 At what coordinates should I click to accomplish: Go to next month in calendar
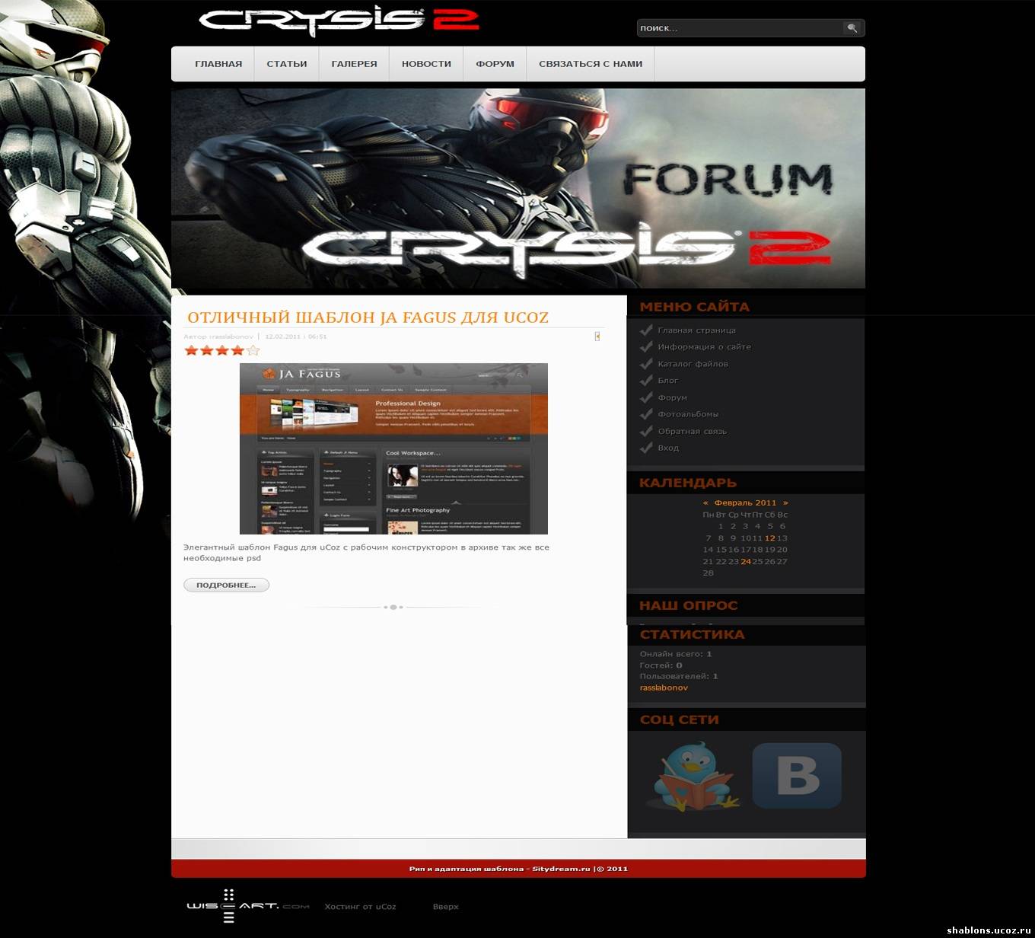tap(785, 502)
